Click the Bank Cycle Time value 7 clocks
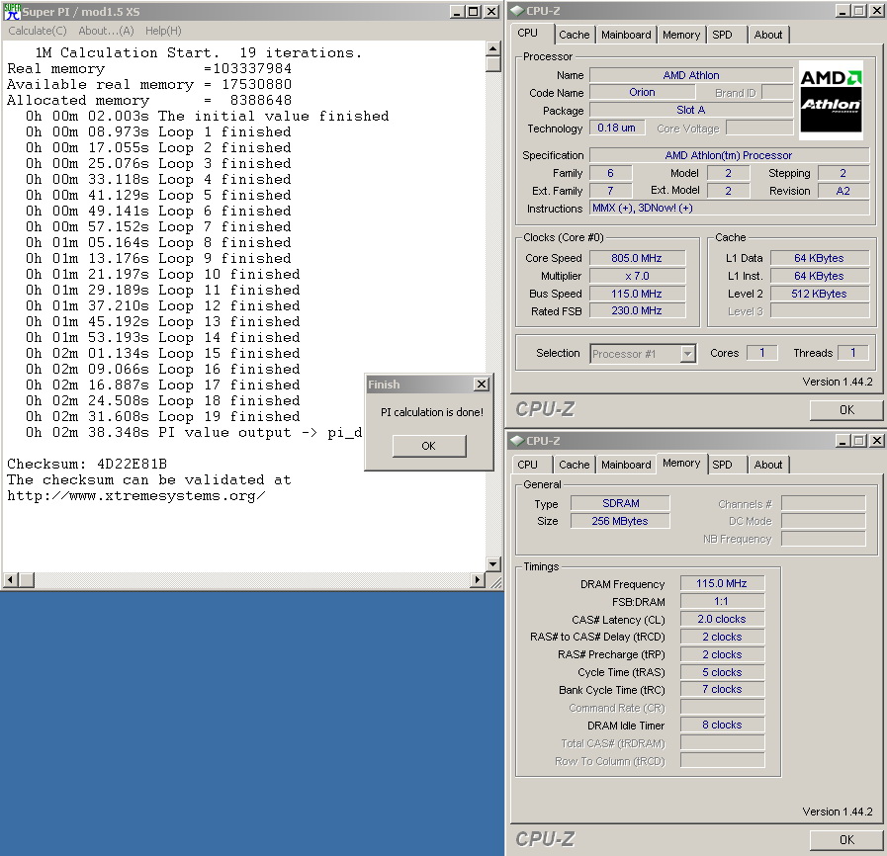 [722, 690]
